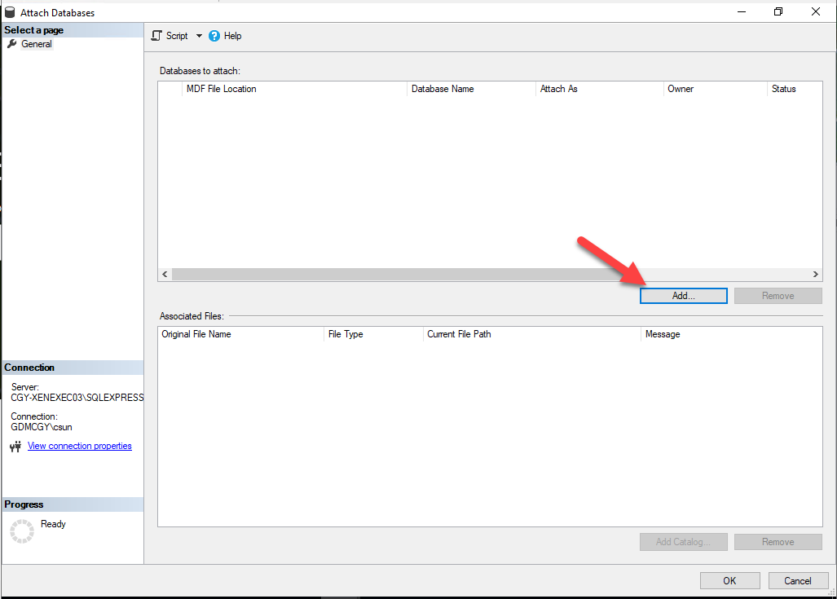Click the horizontal scrollbar left arrow

point(165,275)
